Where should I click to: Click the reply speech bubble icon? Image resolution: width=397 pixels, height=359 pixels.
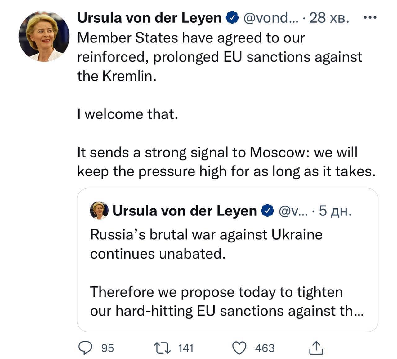pos(84,348)
